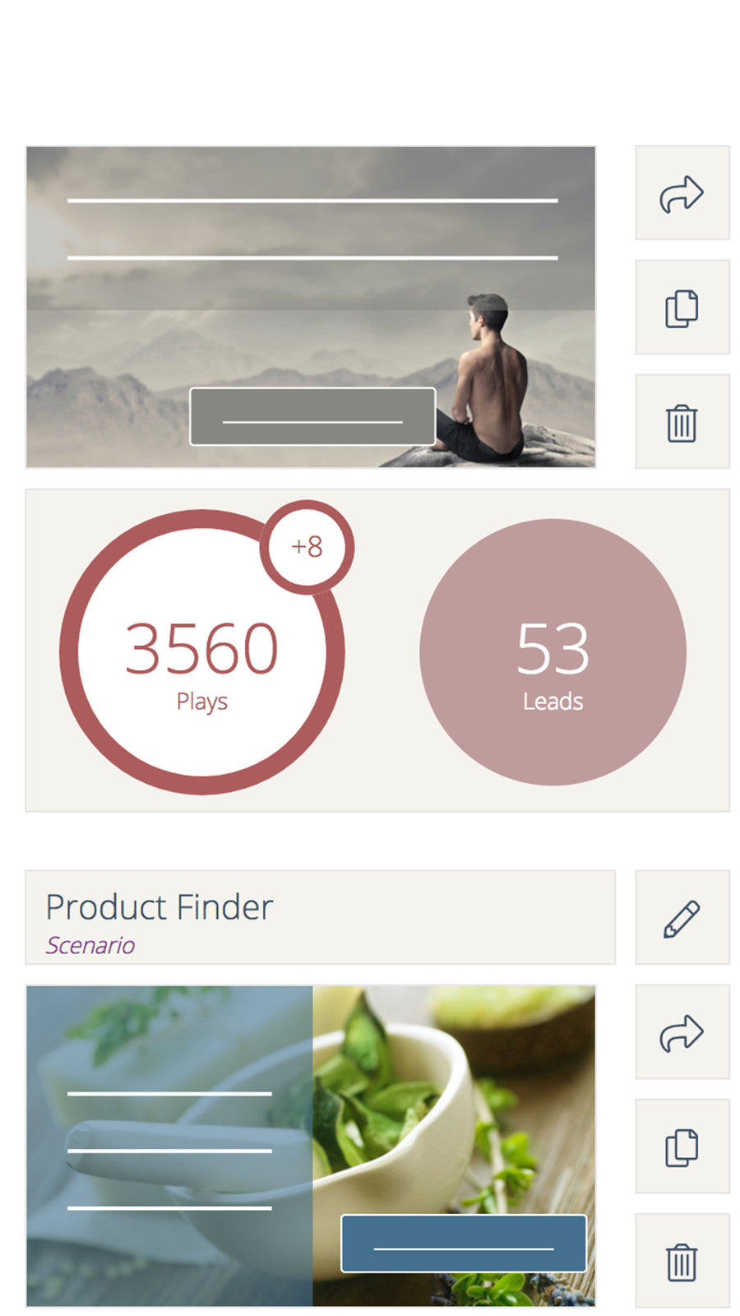Select the 53 Leads statistic circle
The height and width of the screenshot is (1316, 740).
click(x=553, y=650)
